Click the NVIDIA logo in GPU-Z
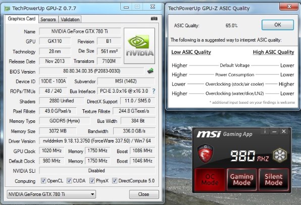This screenshot has width=301, height=205. pos(139,46)
